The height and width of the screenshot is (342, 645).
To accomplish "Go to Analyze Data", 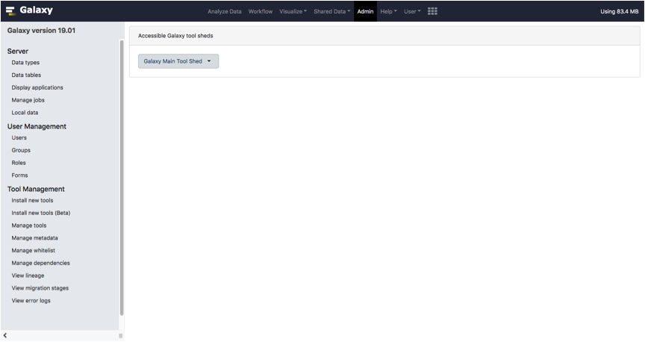I will (225, 11).
